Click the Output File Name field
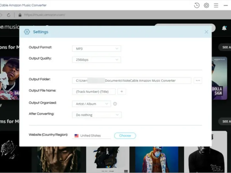 (x=94, y=91)
